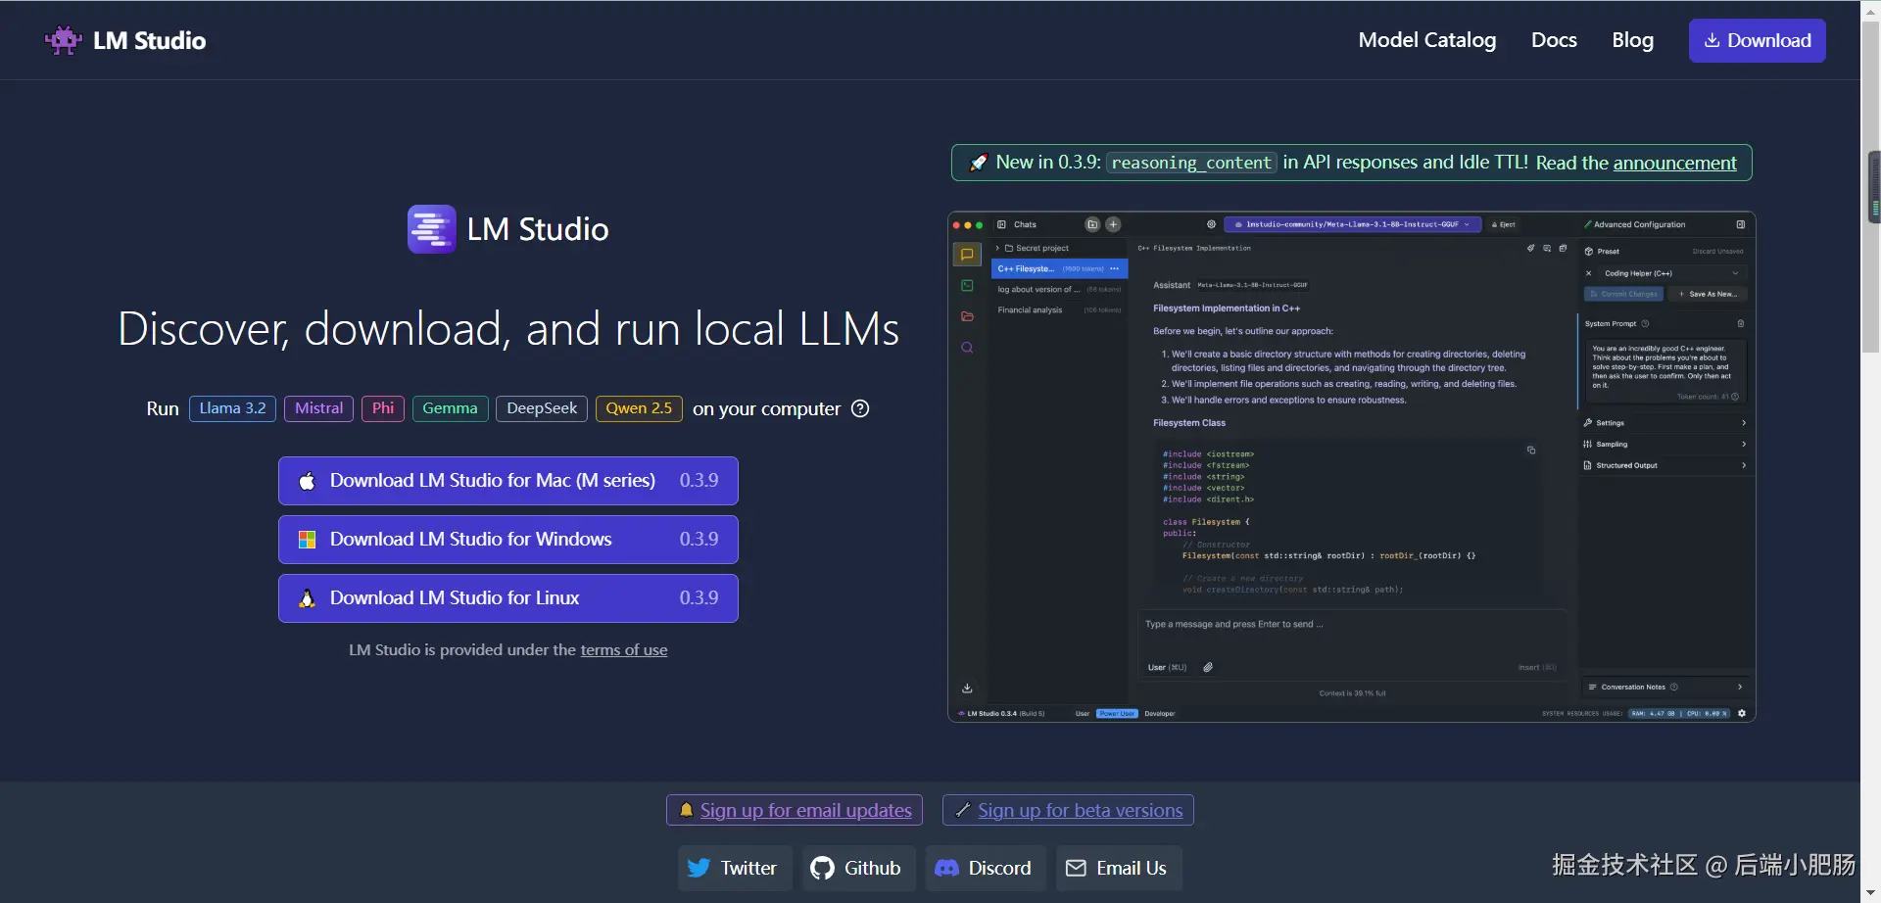Click the LM Studio mascot logo in the page header
The height and width of the screenshot is (903, 1881).
[x=64, y=40]
